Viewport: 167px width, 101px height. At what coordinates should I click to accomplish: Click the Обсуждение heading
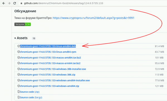(x=25, y=11)
